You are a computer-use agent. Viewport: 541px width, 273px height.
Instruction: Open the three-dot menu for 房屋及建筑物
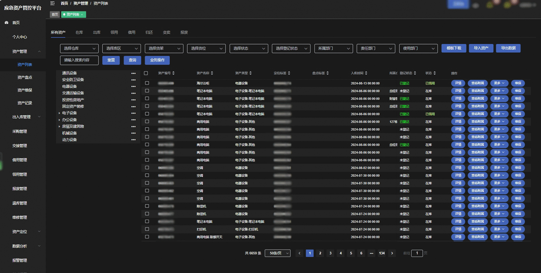(133, 126)
